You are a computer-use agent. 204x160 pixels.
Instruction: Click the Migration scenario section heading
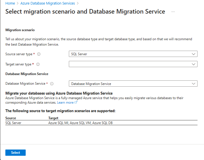tap(20, 30)
